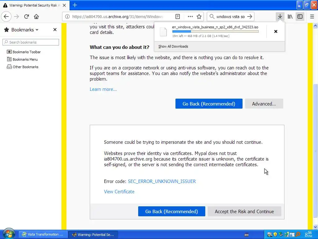Image resolution: width=318 pixels, height=239 pixels.
Task: Click Accept the Risk and Continue
Action: pos(244,211)
